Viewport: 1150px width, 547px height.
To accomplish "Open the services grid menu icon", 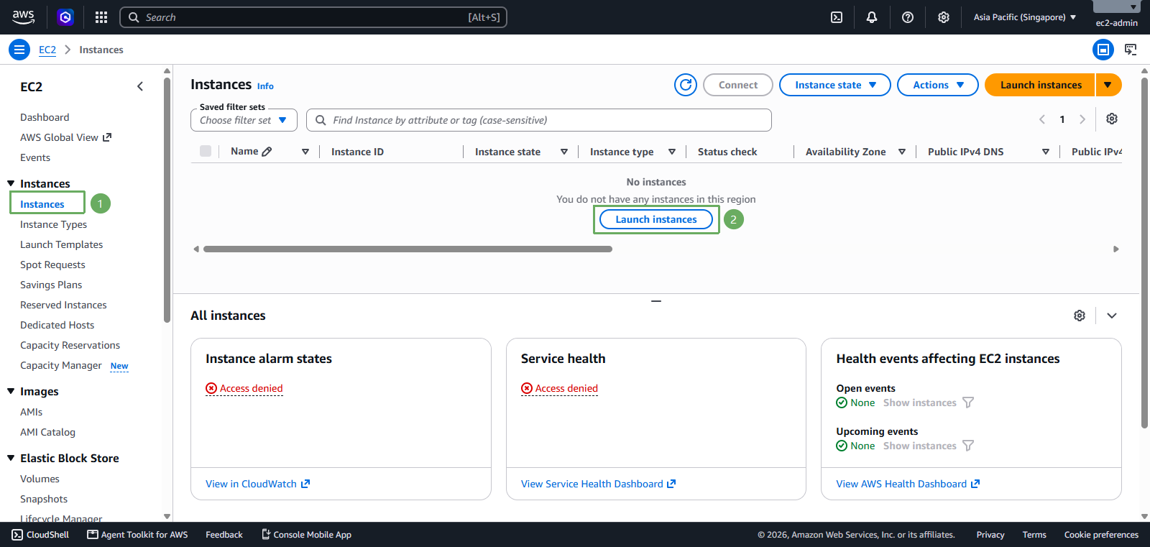I will coord(101,17).
